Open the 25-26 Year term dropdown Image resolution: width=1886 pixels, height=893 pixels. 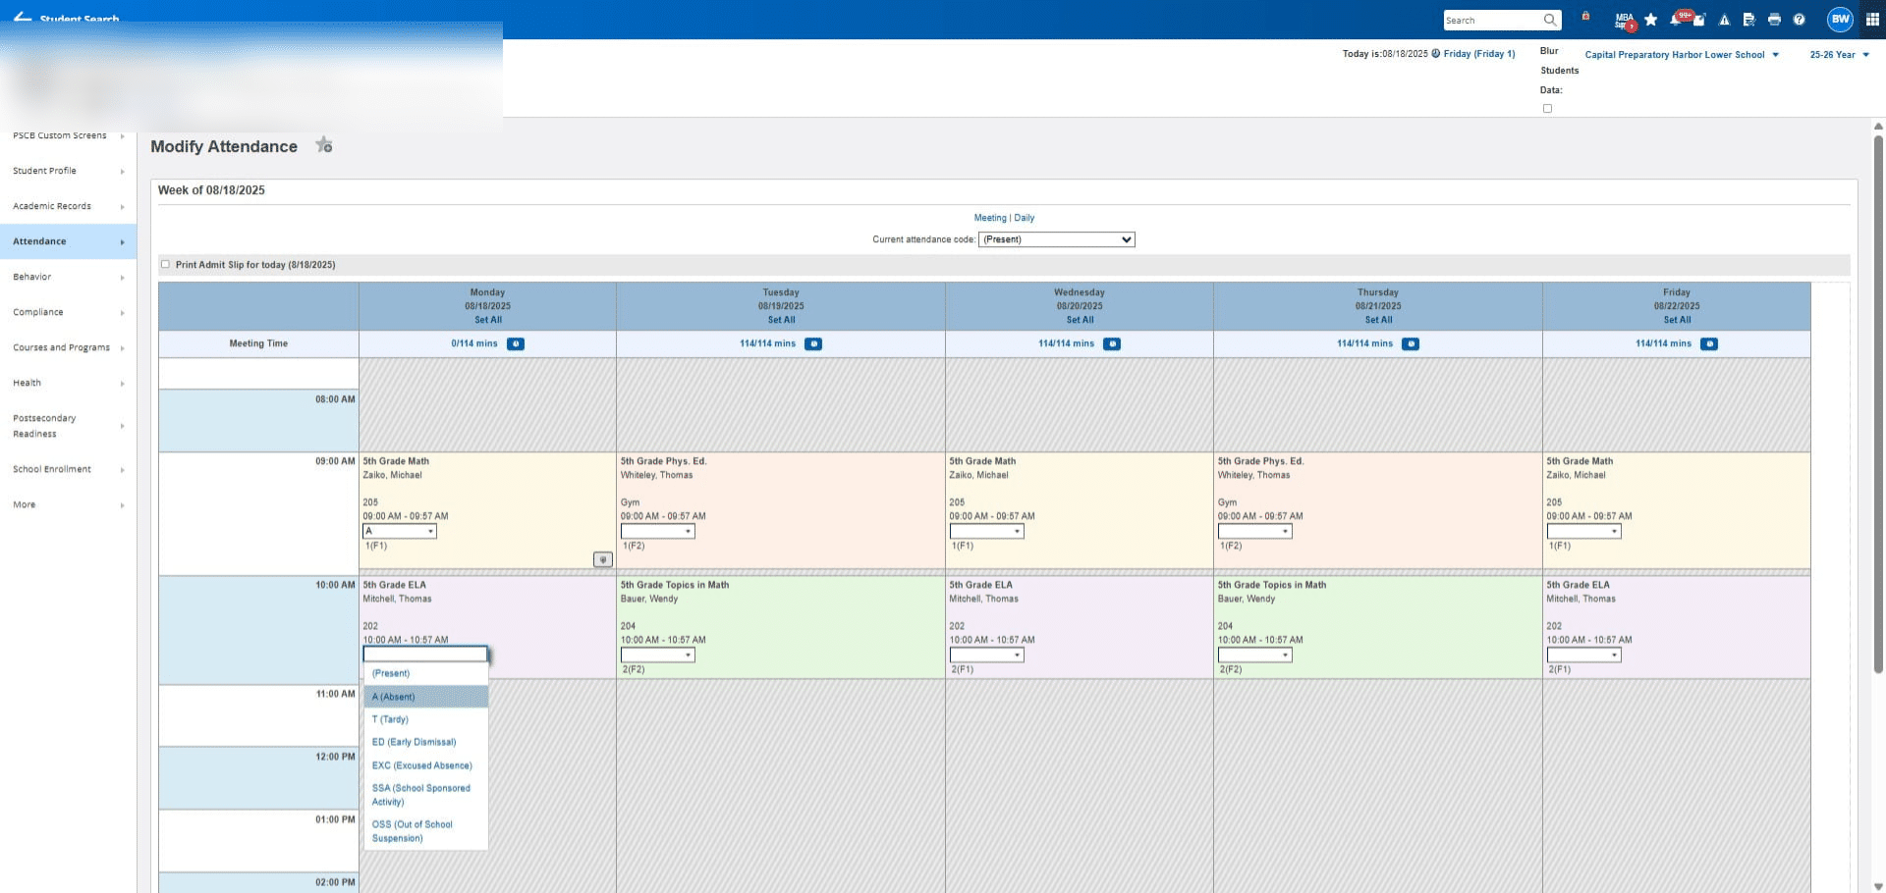click(1840, 55)
